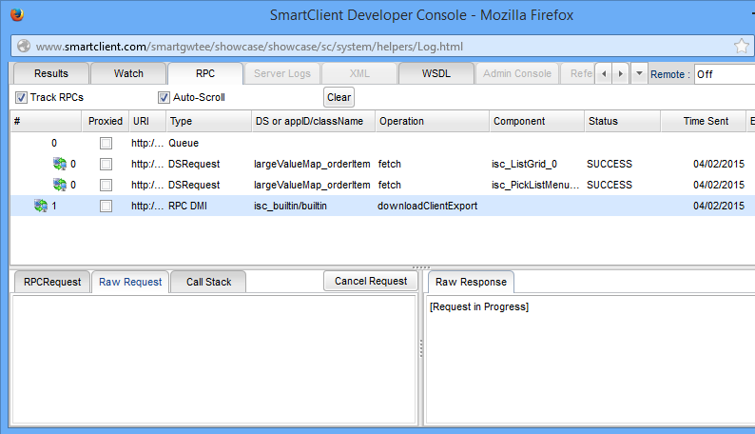
Task: Click the isc_ListGrid_0 DSRequest row icon
Action: click(x=60, y=164)
